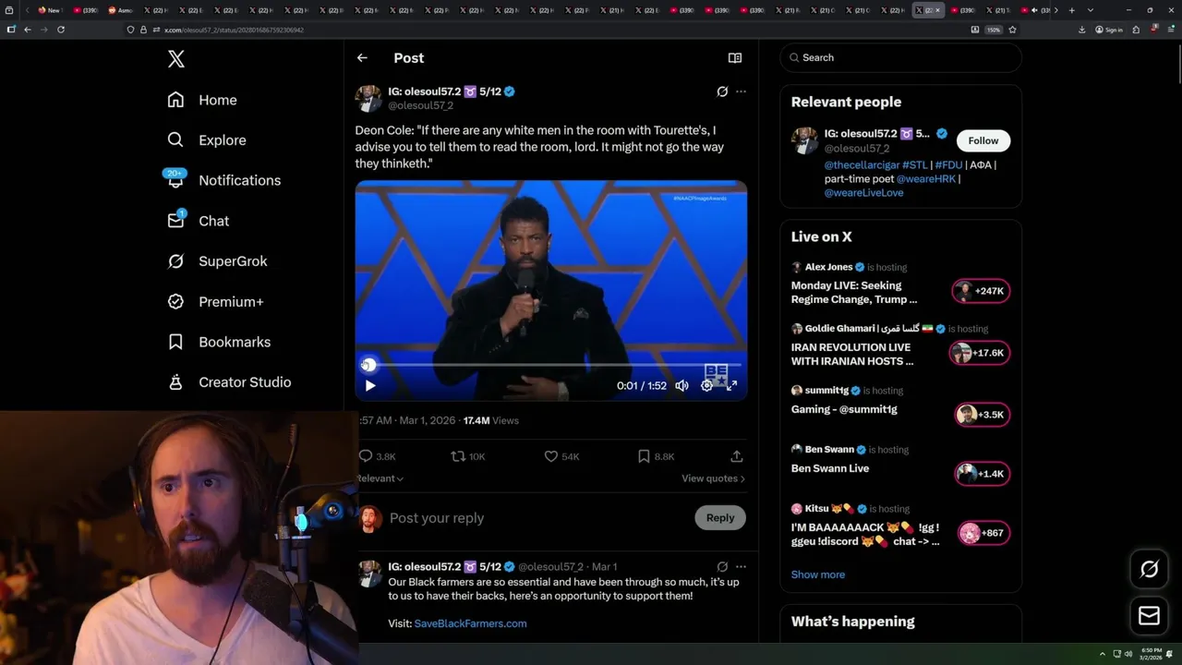The image size is (1182, 665).
Task: Click the Post your reply field
Action: [x=536, y=518]
